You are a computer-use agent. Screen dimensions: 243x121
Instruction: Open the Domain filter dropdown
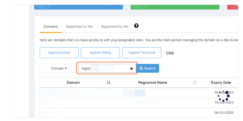click(59, 68)
